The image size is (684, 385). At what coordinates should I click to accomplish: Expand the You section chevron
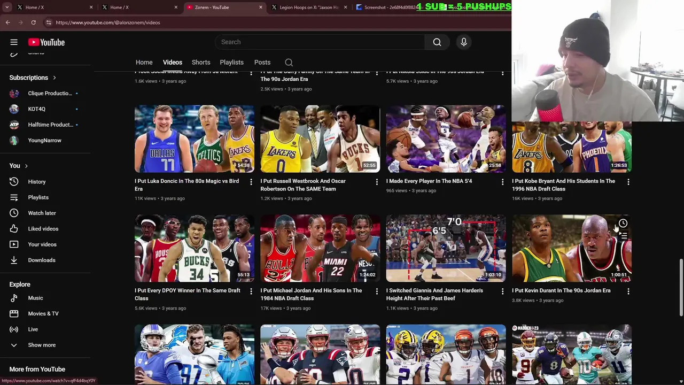pyautogui.click(x=26, y=166)
